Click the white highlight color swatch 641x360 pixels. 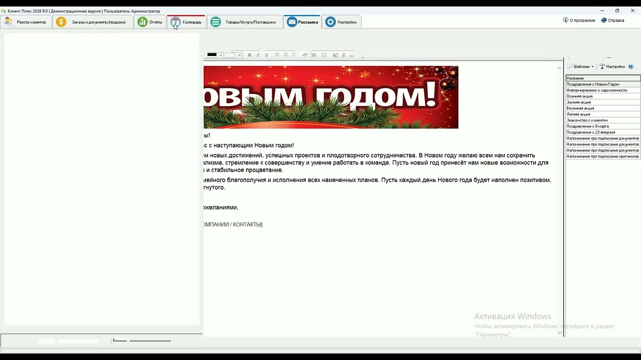point(230,55)
